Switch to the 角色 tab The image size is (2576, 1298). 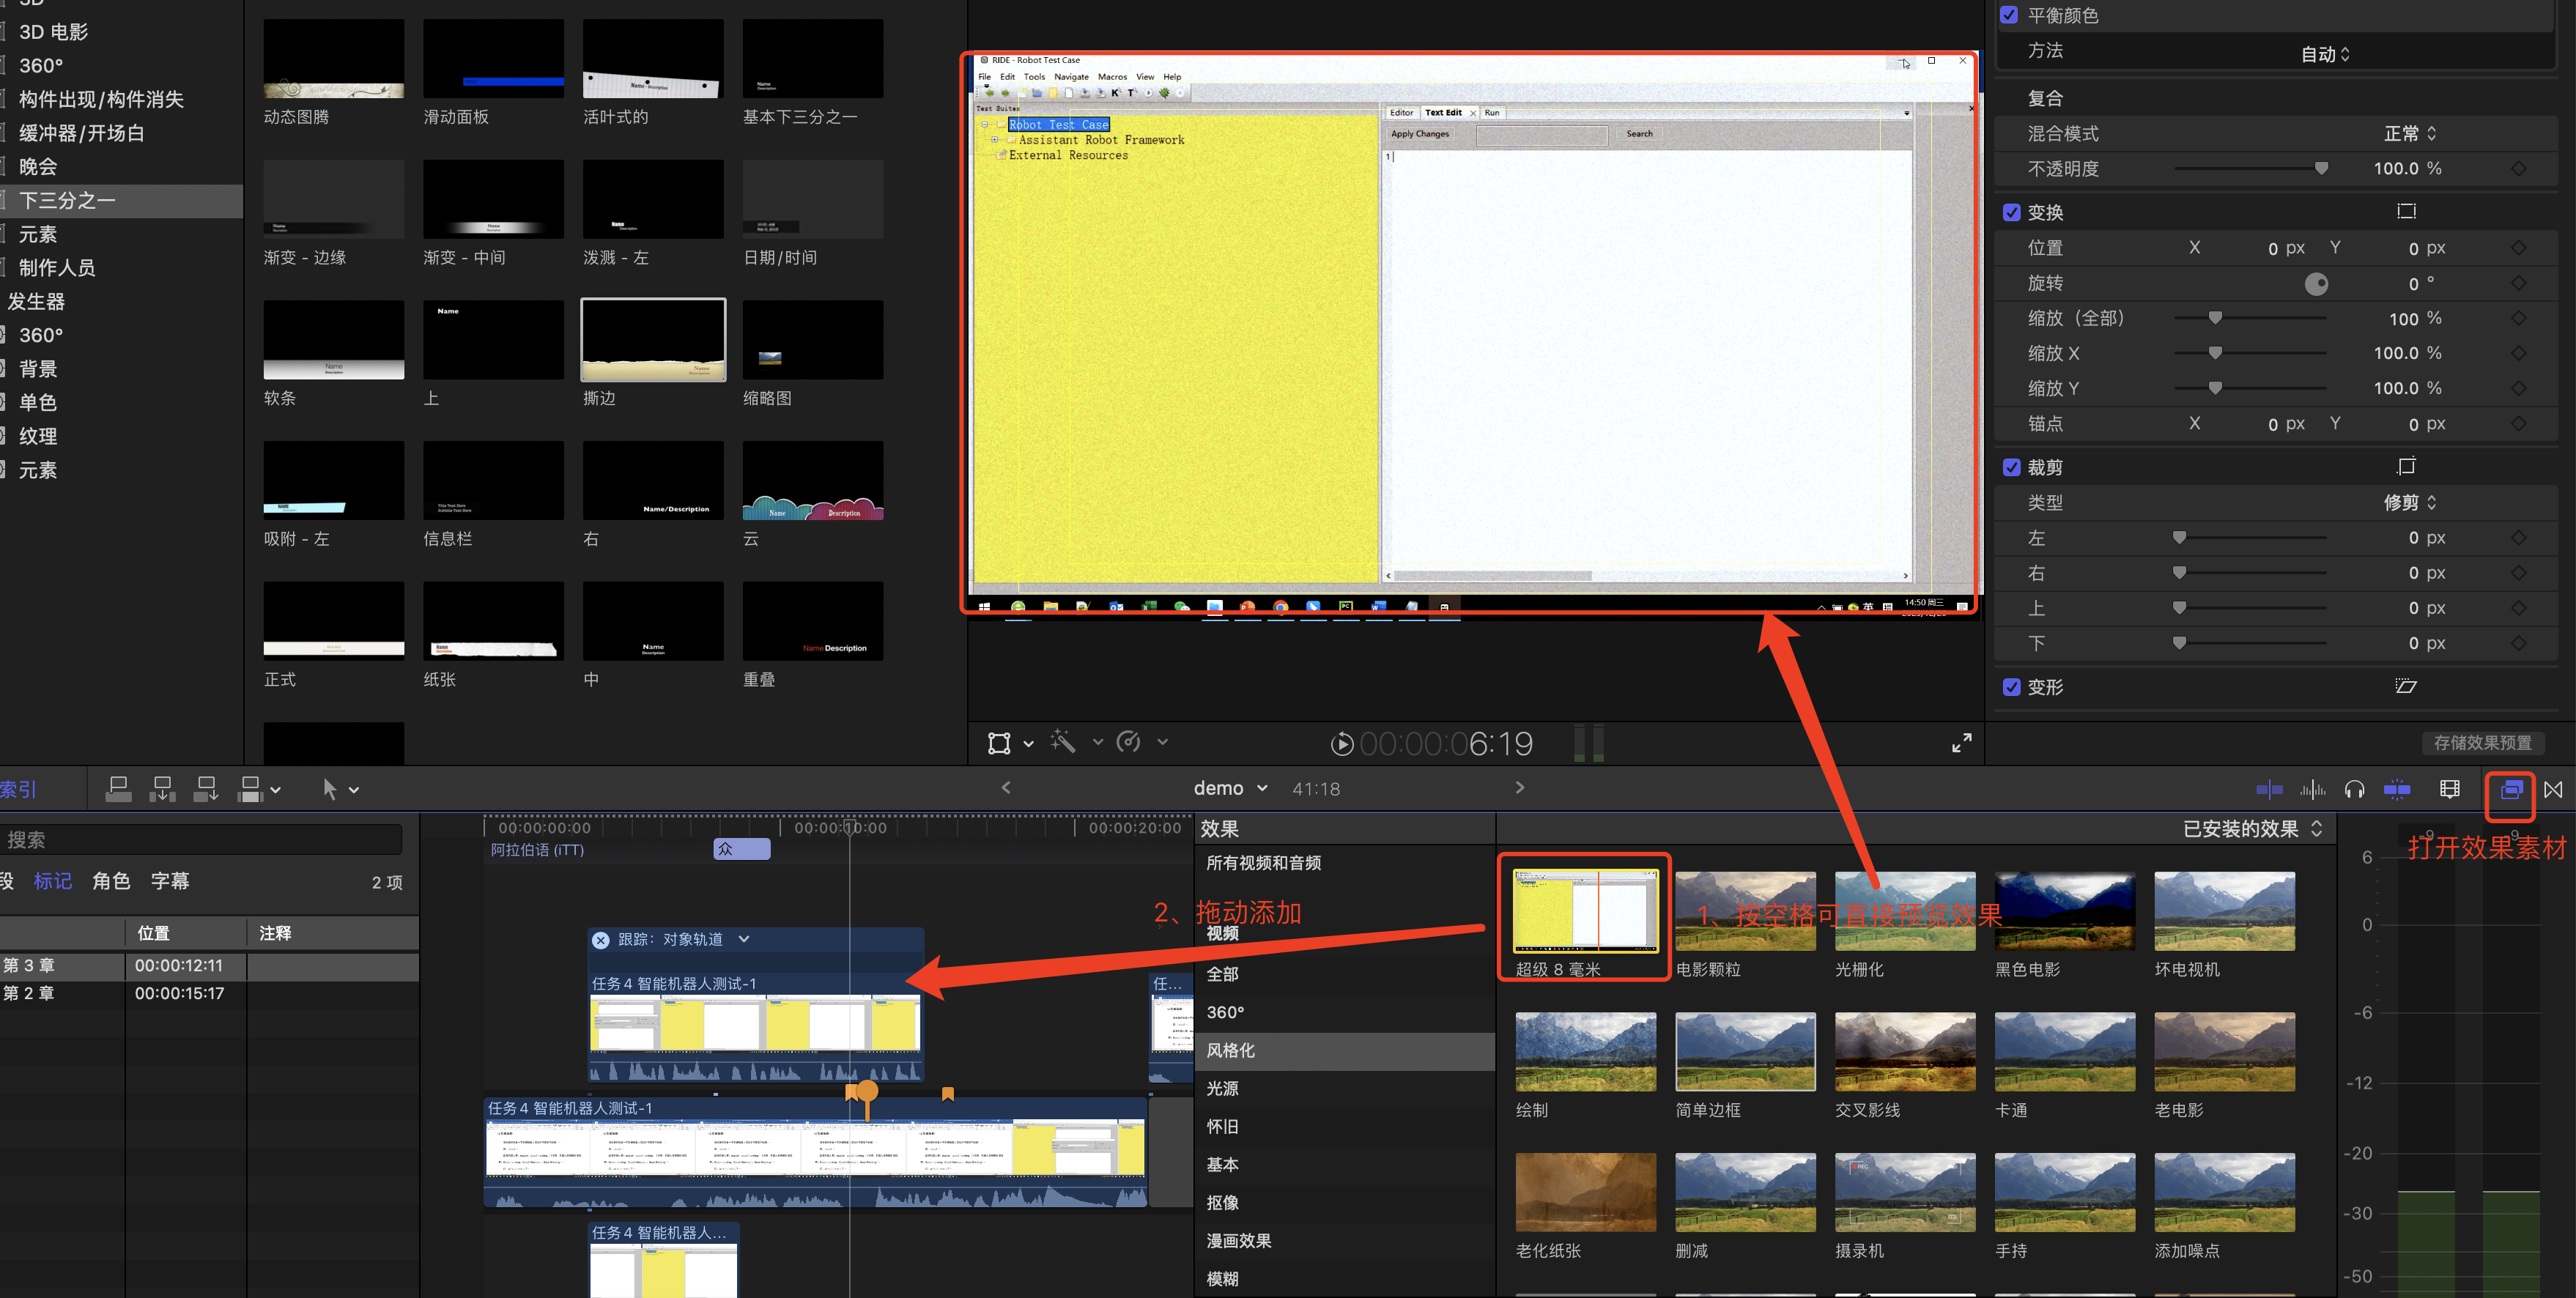pos(111,881)
